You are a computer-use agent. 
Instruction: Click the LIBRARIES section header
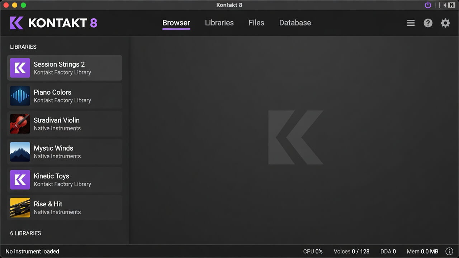(x=23, y=47)
